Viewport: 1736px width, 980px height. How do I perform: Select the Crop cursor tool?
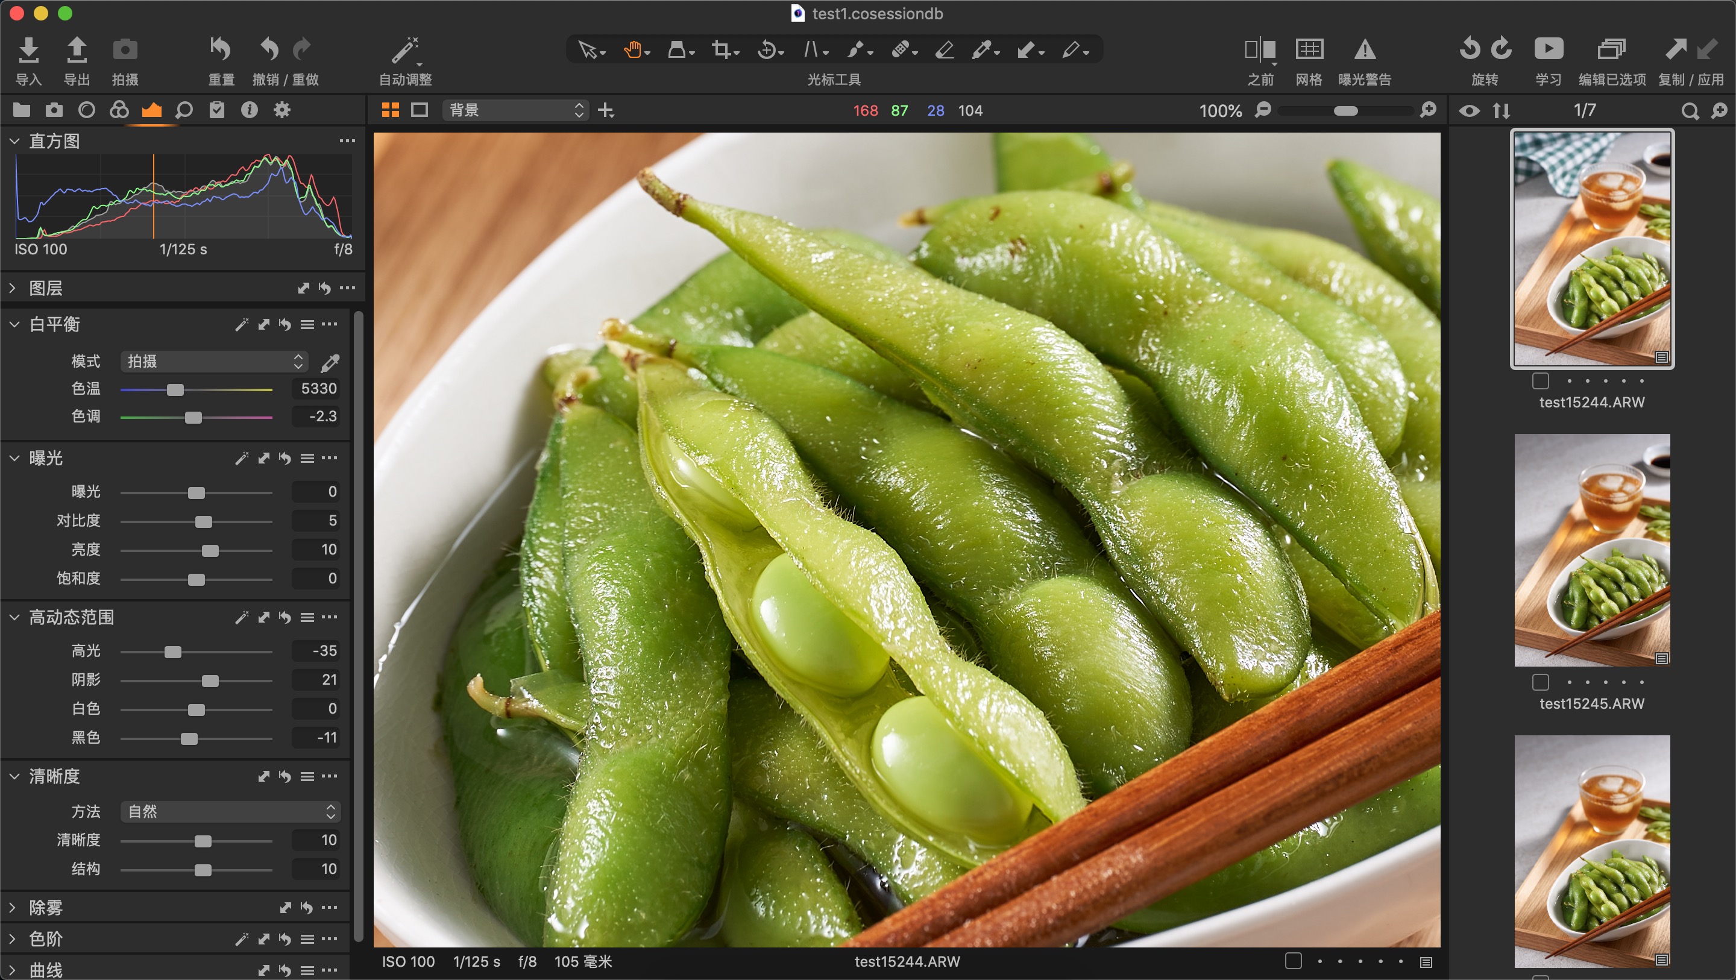coord(721,50)
